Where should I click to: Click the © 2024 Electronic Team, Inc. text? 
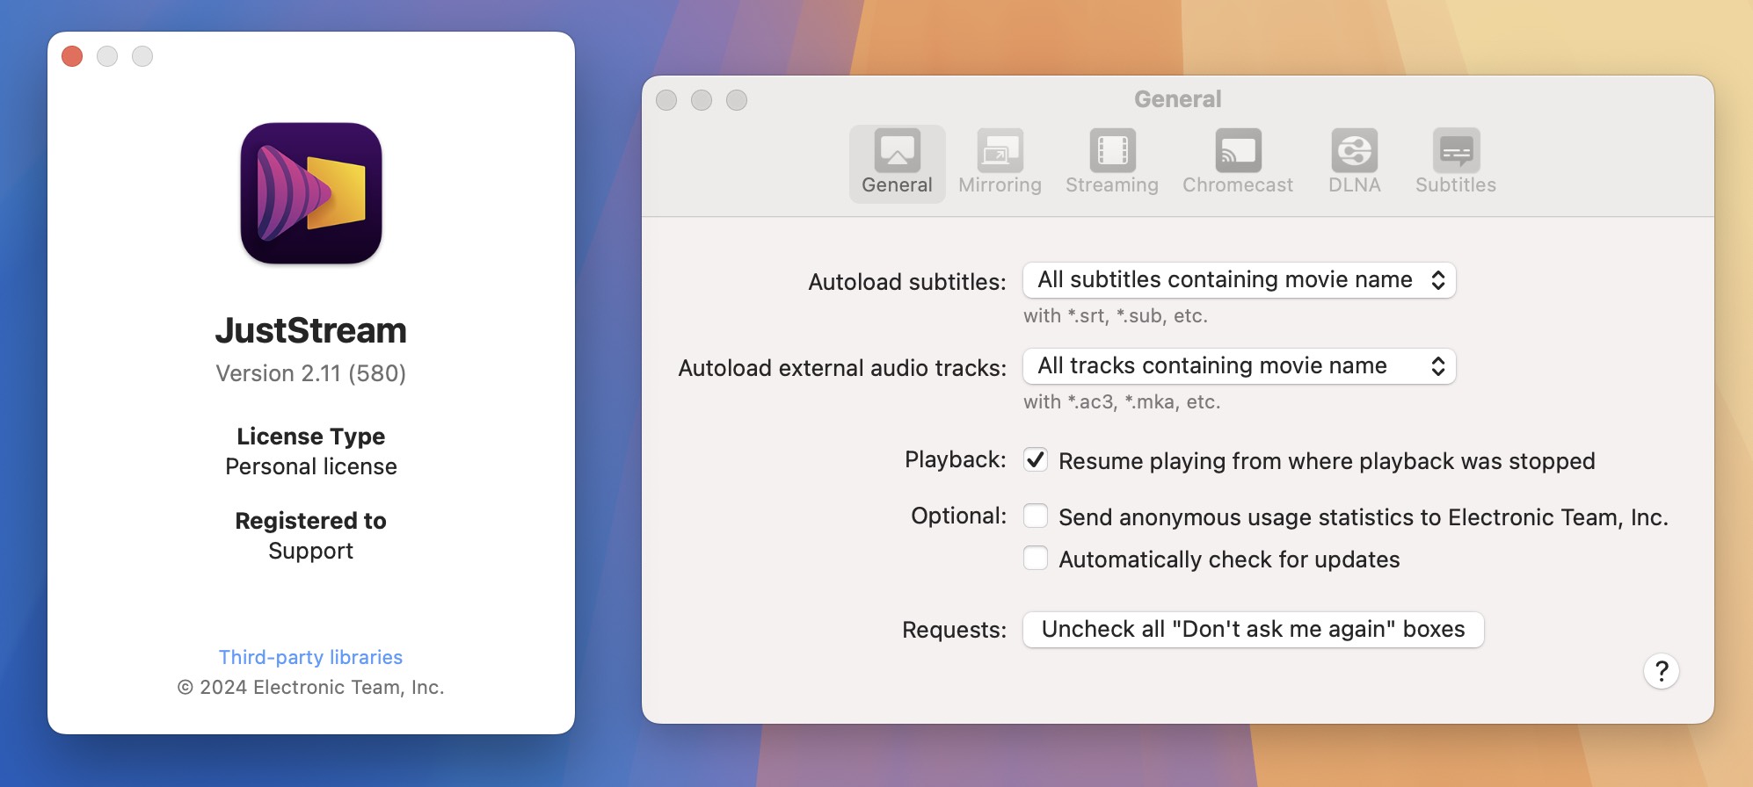tap(311, 687)
